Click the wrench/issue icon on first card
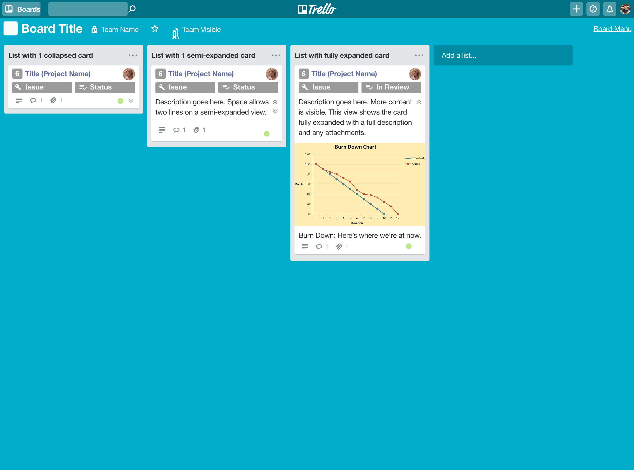 pos(19,87)
